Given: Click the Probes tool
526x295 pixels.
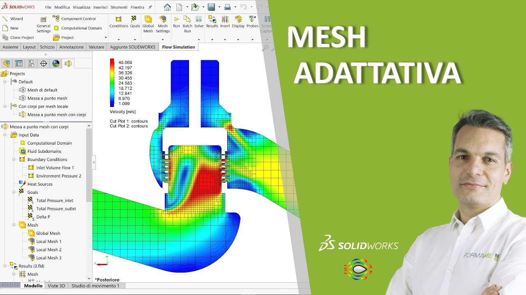Looking at the screenshot, I should pos(252,22).
